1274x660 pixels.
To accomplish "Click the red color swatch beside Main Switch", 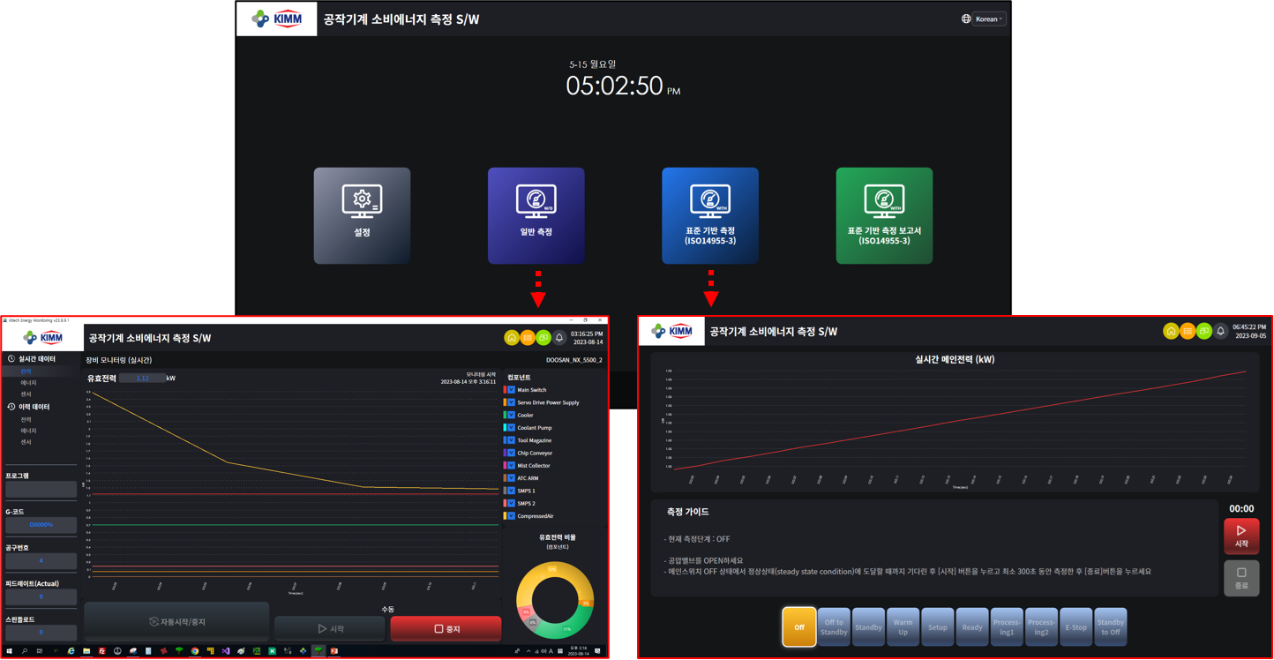I will click(x=505, y=389).
